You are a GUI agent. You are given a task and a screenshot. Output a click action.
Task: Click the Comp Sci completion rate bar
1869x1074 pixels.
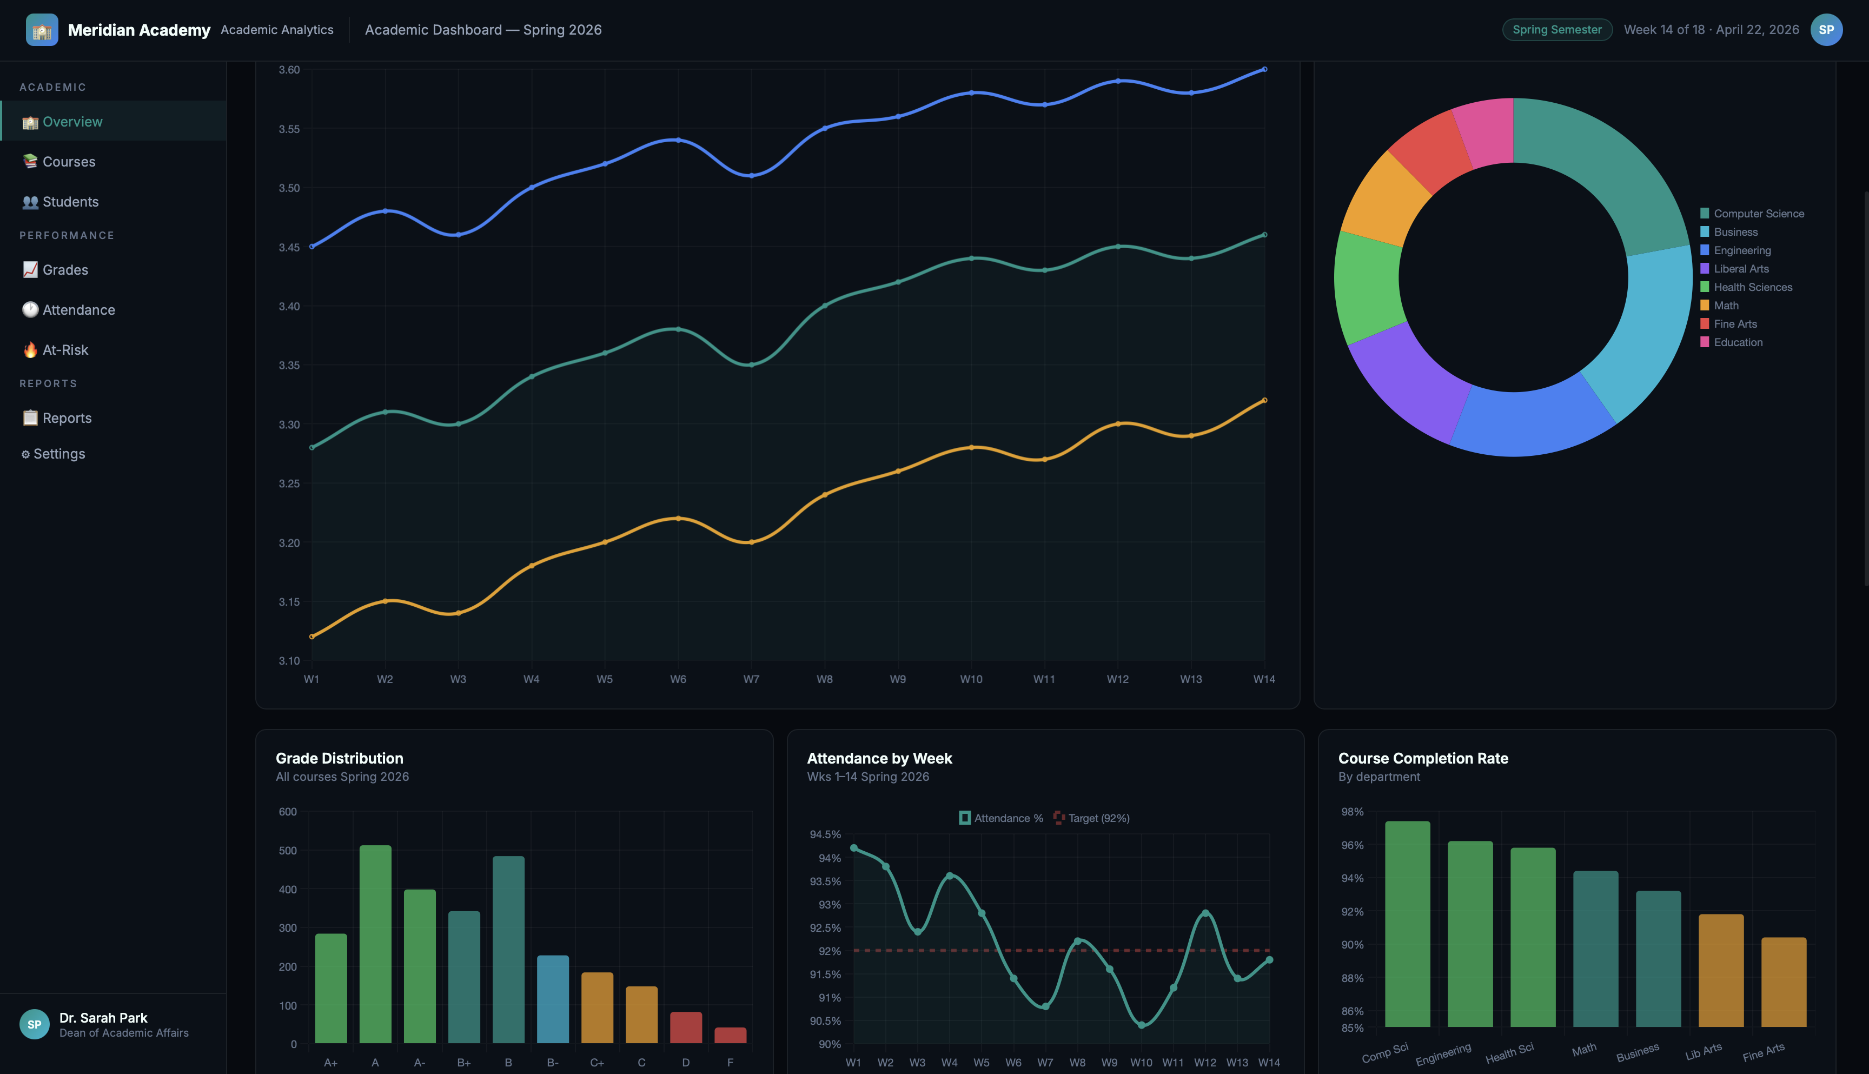pyautogui.click(x=1407, y=924)
